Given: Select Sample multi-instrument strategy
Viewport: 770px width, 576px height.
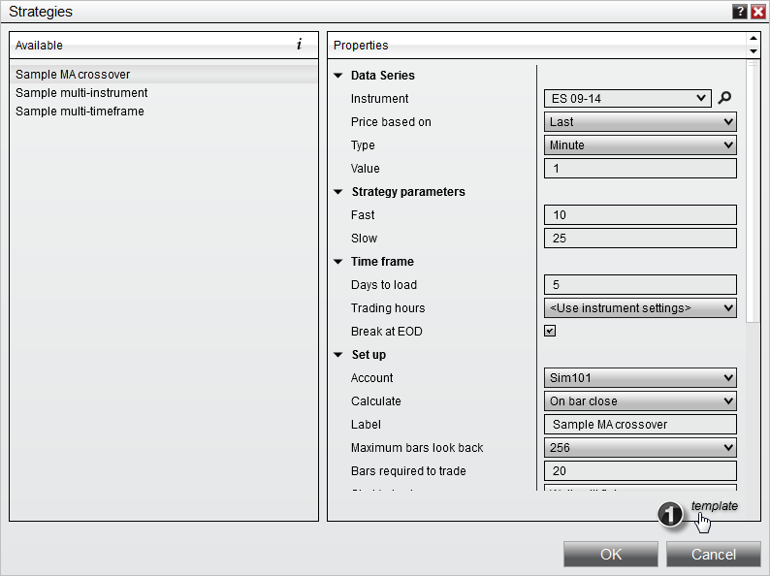Looking at the screenshot, I should coord(81,93).
